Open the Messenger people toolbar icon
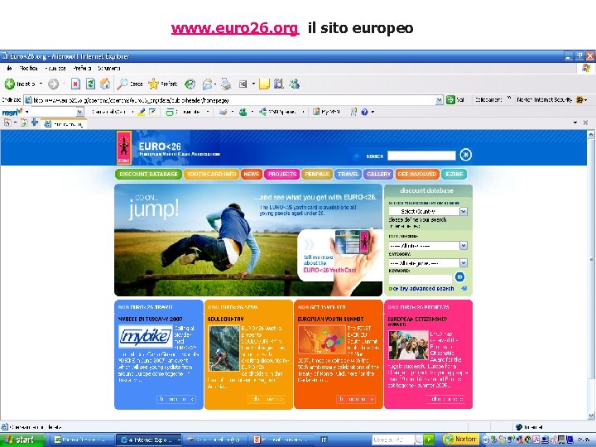This screenshot has width=596, height=447. point(295,84)
